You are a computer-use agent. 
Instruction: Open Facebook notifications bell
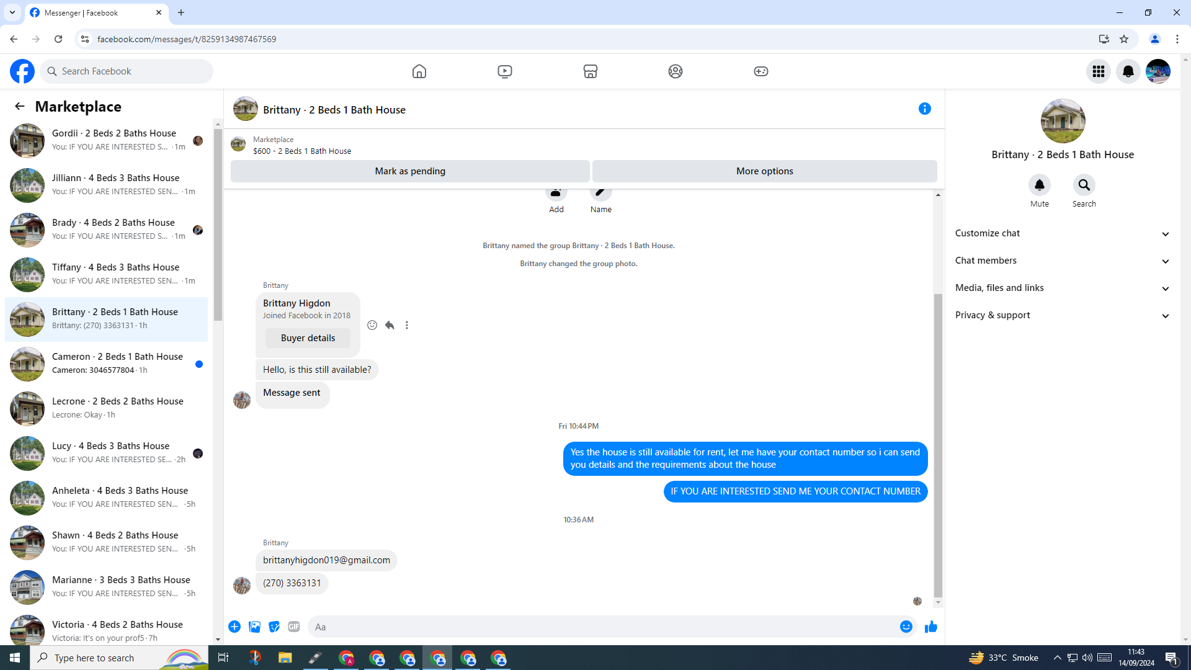pos(1128,71)
